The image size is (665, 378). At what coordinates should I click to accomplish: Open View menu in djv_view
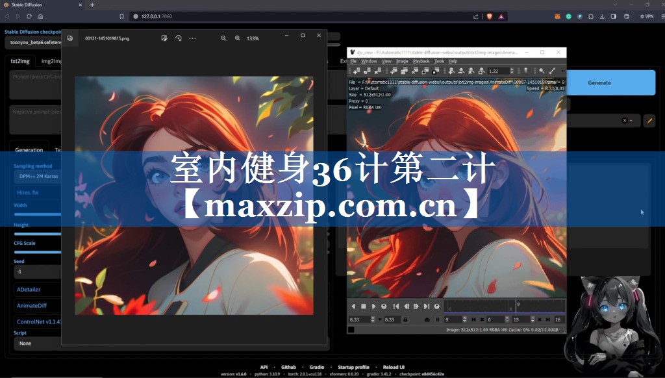pyautogui.click(x=386, y=61)
